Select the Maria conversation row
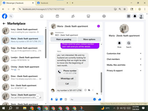The height and width of the screenshot is (111, 148). pyautogui.click(x=22, y=40)
